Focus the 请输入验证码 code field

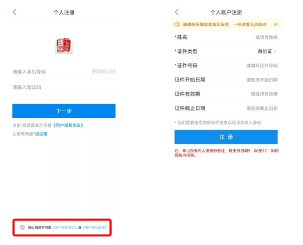(64, 87)
